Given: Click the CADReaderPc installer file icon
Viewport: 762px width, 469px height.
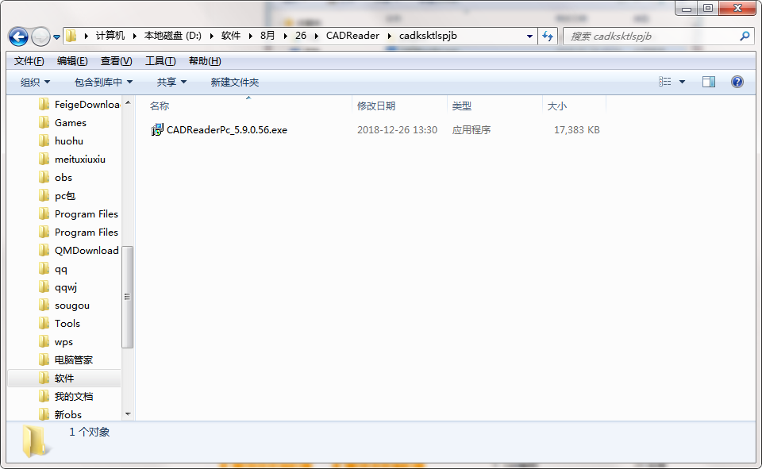Looking at the screenshot, I should coord(157,130).
